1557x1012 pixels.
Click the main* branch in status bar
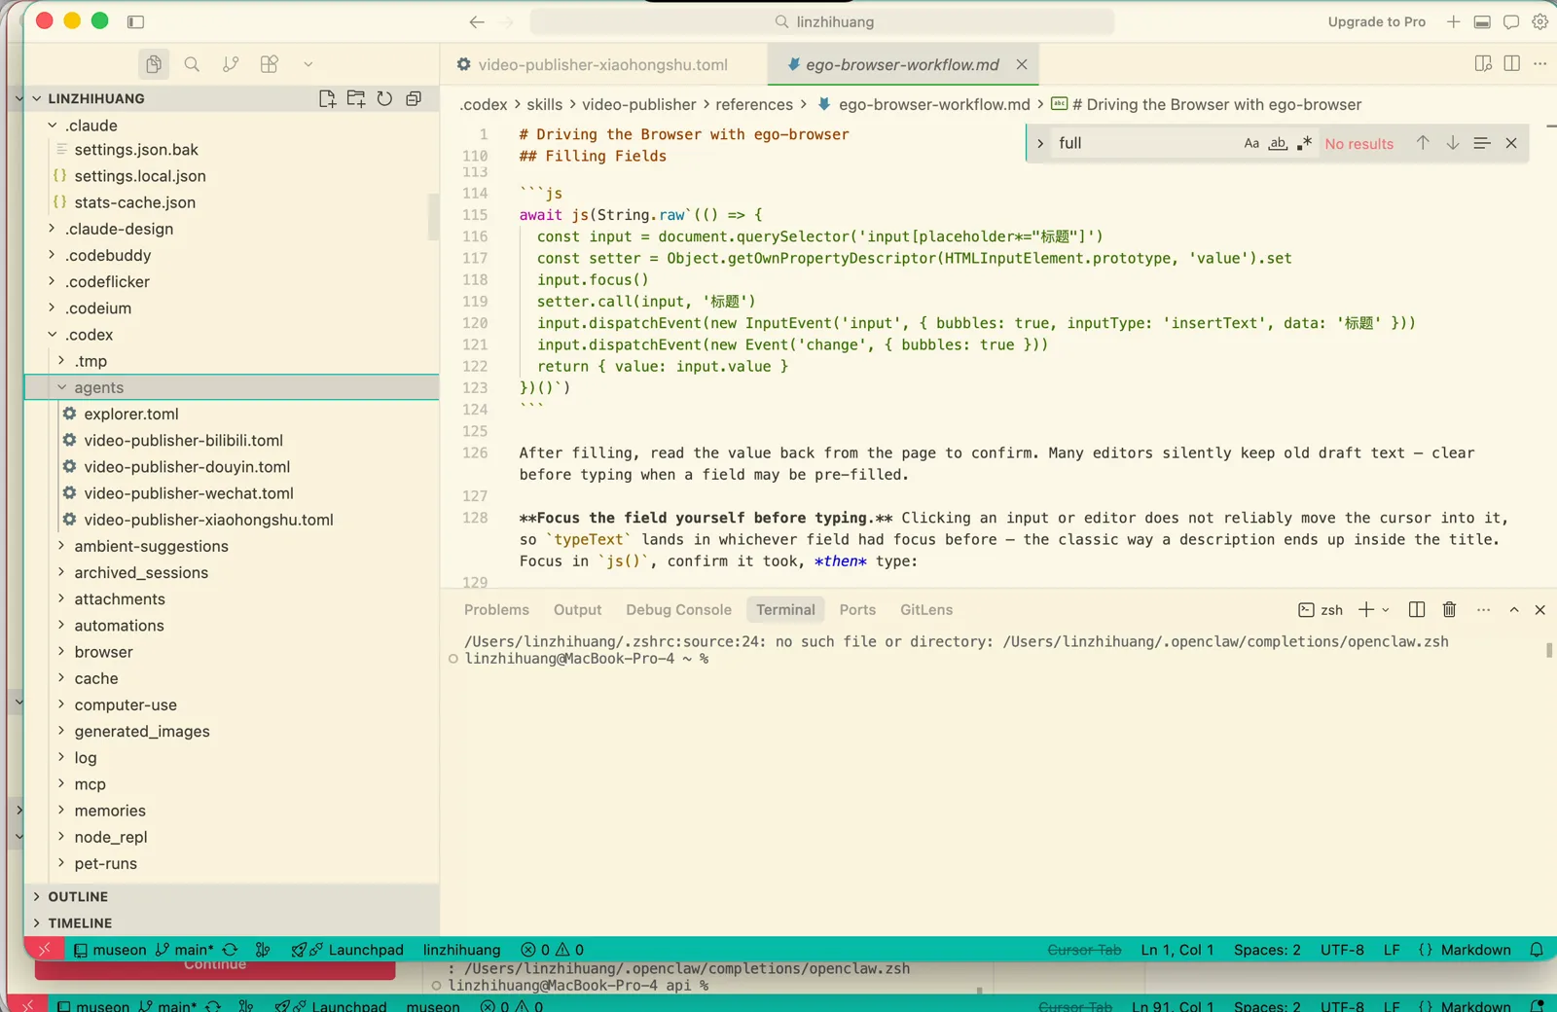[x=184, y=950]
